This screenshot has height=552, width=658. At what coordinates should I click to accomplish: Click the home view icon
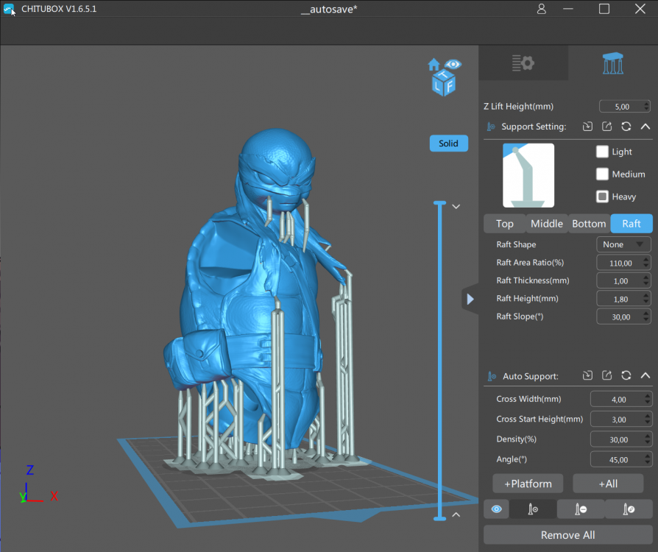[434, 65]
